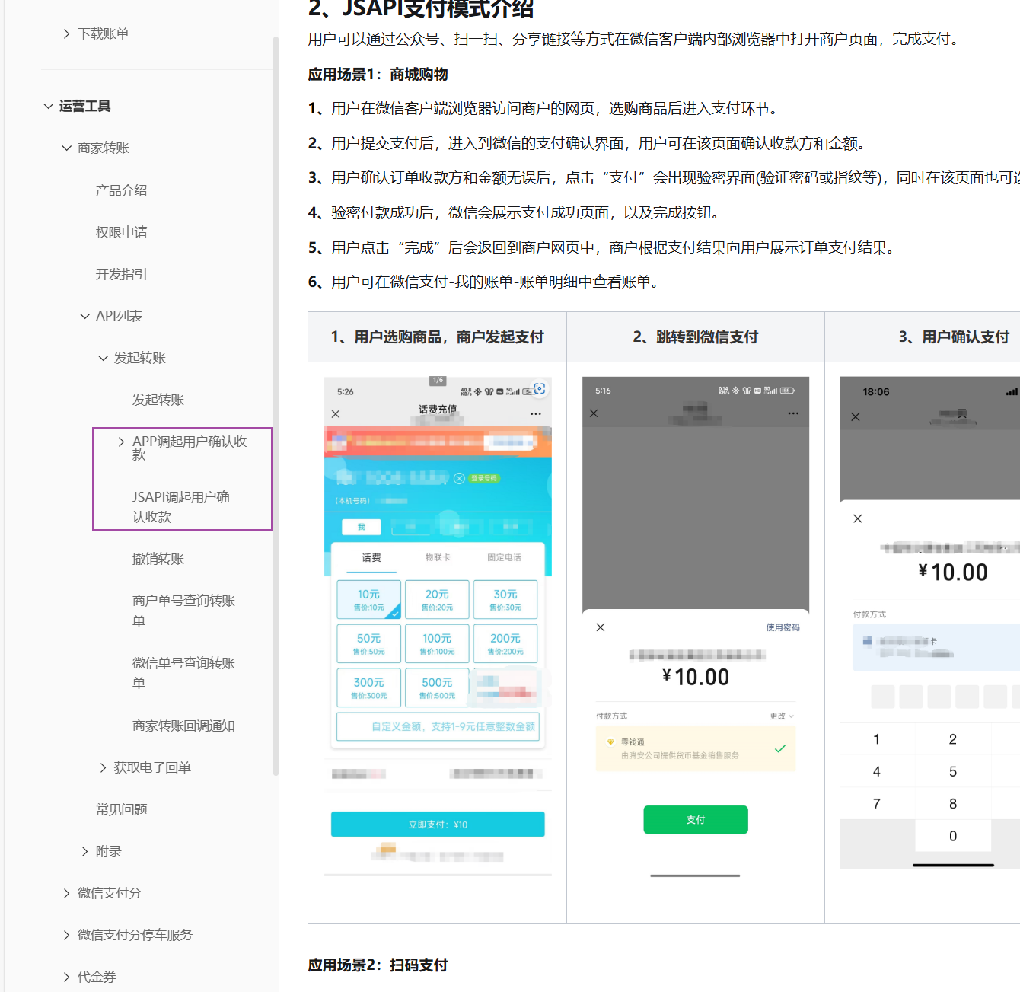This screenshot has height=992, width=1020.
Task: Close the payment sheet in screenshot 2
Action: point(601,627)
